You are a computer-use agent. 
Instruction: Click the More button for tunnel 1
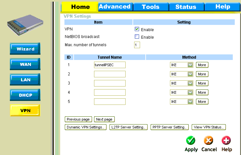point(202,65)
